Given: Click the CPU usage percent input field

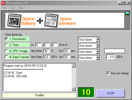Looking at the screenshot, I should 46,51.
